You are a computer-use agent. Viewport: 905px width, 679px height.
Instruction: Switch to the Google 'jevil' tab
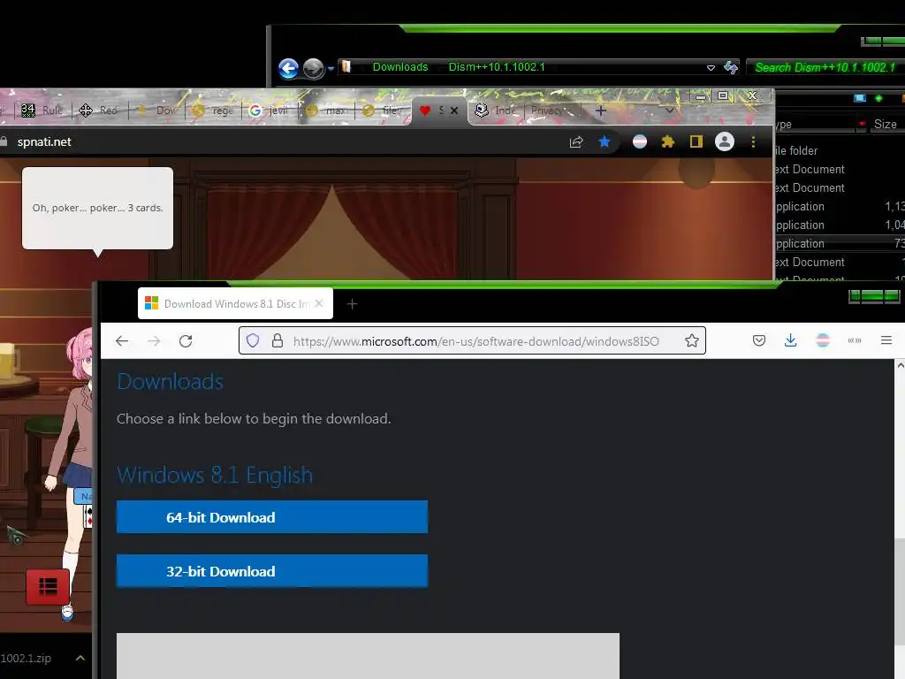coord(270,111)
